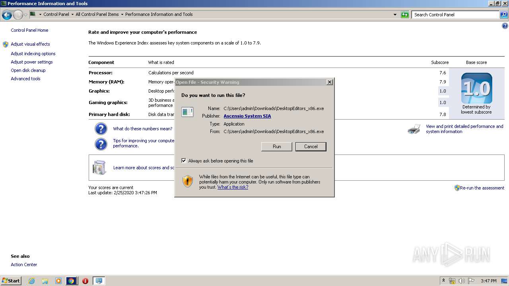Close the Open File Security Warning dialog

click(329, 82)
